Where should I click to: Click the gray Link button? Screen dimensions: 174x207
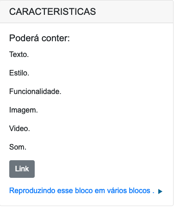tap(22, 169)
